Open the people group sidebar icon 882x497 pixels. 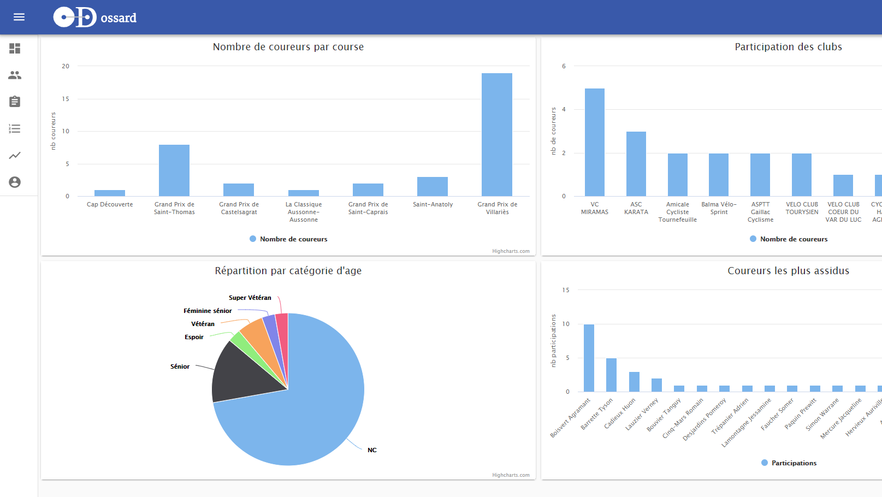(x=15, y=75)
